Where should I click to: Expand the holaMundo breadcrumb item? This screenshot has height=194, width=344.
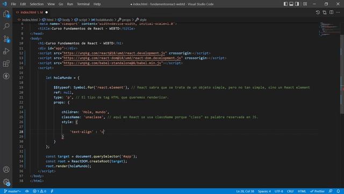coord(103,20)
